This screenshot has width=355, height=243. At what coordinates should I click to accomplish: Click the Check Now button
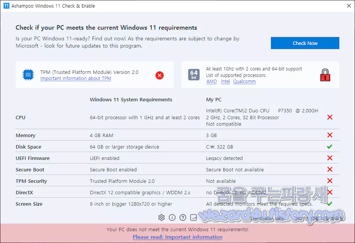pos(305,43)
